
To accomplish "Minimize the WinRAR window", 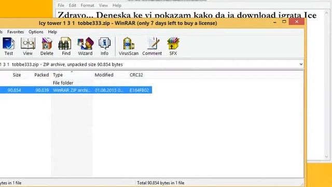I will pos(275,22).
